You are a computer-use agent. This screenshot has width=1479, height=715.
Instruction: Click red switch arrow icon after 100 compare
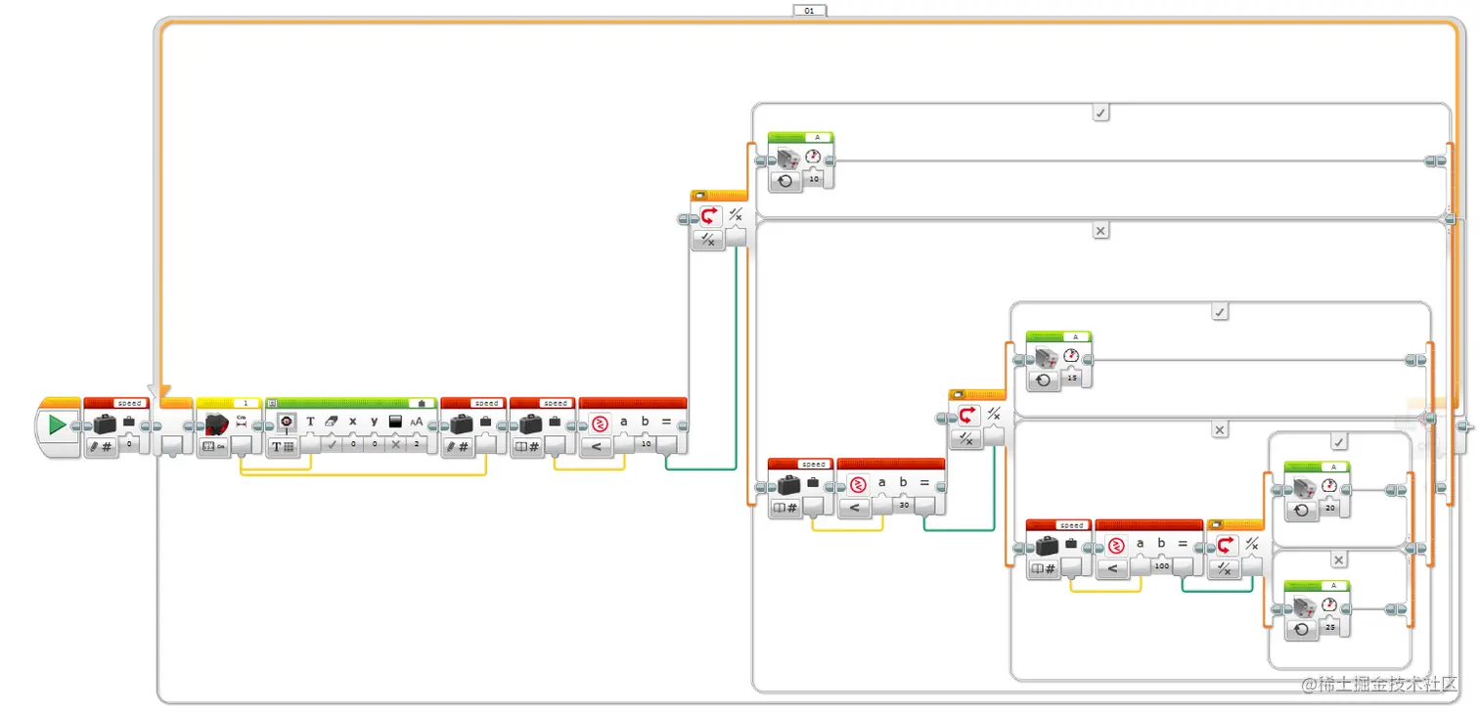tap(1227, 545)
